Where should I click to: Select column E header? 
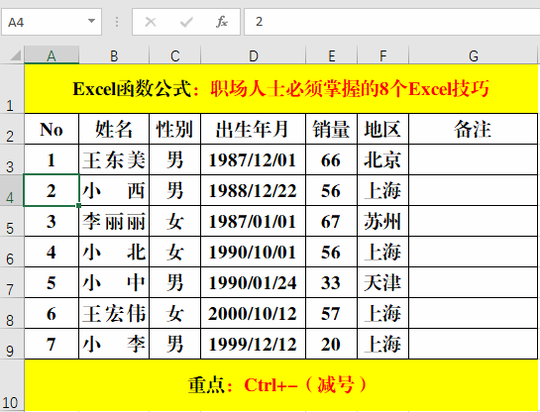[332, 55]
